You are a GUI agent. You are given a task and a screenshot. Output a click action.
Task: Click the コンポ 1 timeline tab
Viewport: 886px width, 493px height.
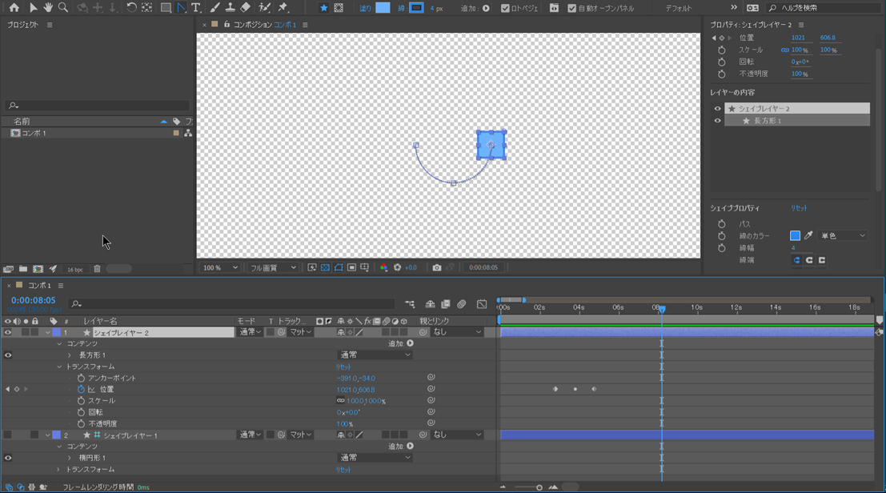pyautogui.click(x=39, y=286)
